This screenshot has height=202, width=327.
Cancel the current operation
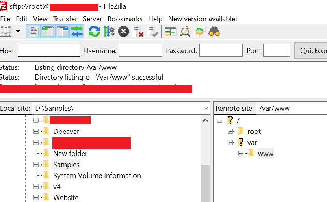click(123, 31)
